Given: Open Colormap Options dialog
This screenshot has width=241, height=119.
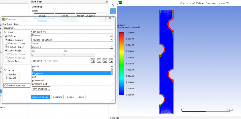Looking at the screenshot, I should [17, 86].
